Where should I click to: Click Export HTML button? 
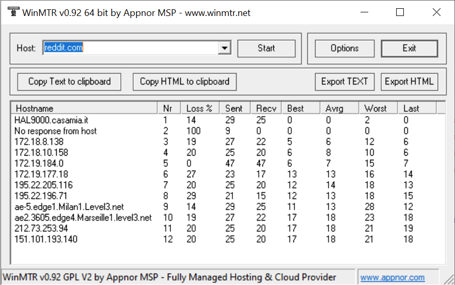pos(410,82)
